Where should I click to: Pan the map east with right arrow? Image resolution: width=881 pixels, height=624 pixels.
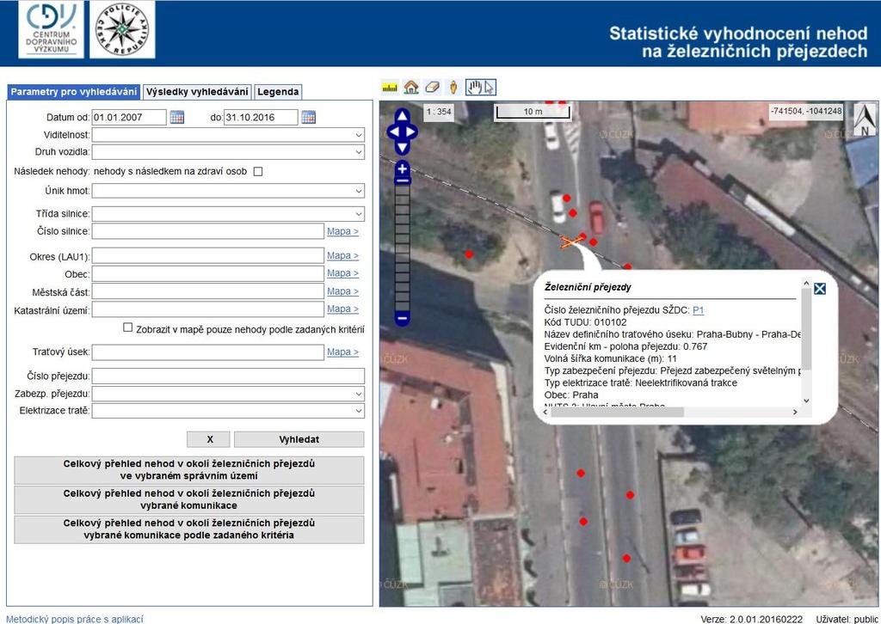click(x=411, y=132)
